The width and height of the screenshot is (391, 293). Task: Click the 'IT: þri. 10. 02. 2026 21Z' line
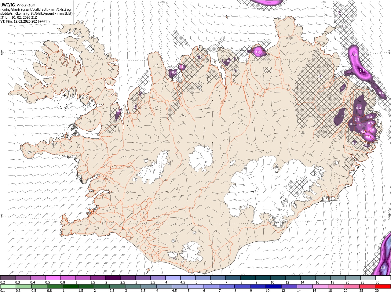(x=19, y=17)
